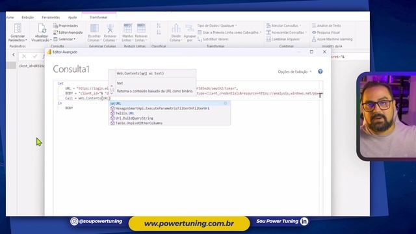Viewport: 416px width, 234px height.
Task: Click Editor Avançado in the ribbon
Action: tap(68, 32)
